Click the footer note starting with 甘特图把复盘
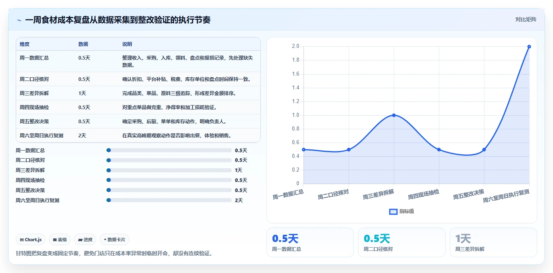553x273 pixels. [114, 253]
